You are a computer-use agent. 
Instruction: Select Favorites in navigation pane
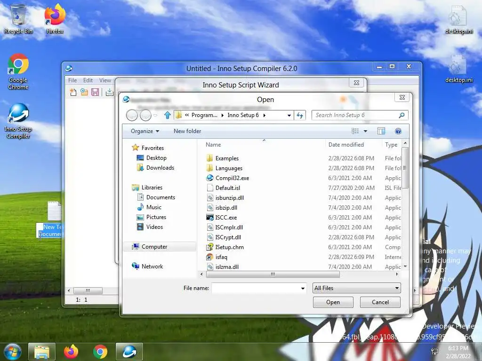[148, 148]
